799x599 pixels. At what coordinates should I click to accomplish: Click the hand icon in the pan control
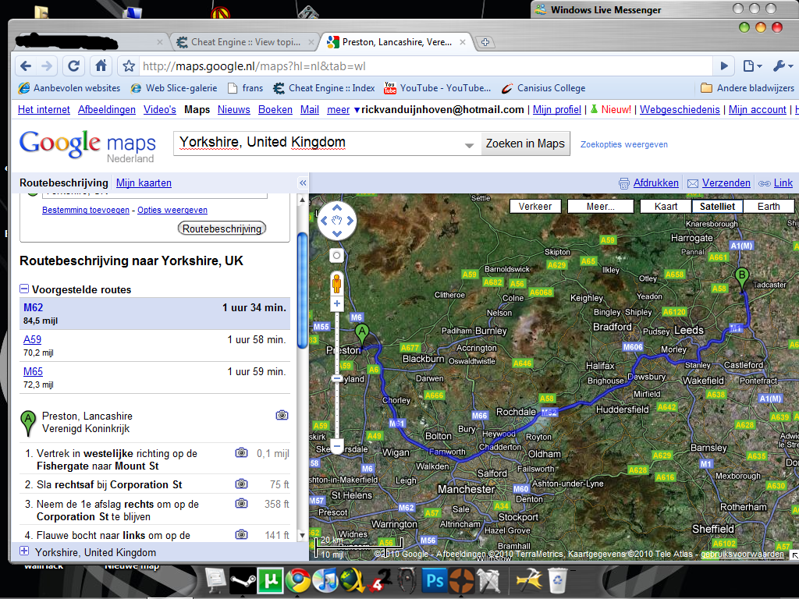pos(337,220)
